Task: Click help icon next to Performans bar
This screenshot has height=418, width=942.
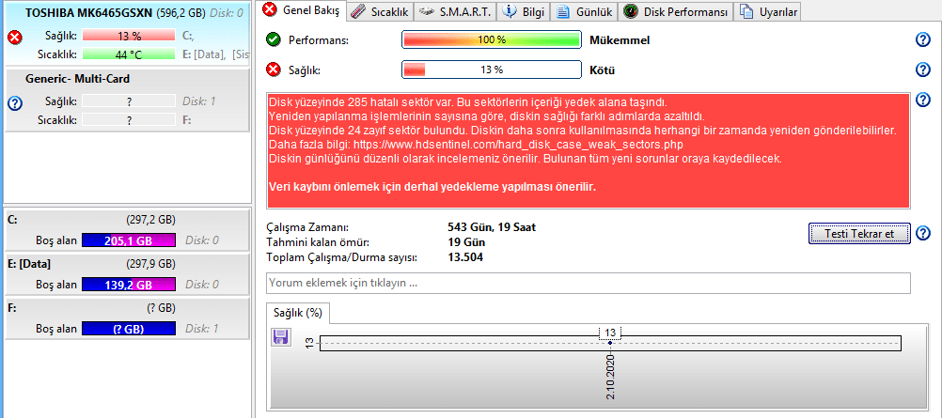Action: (923, 40)
